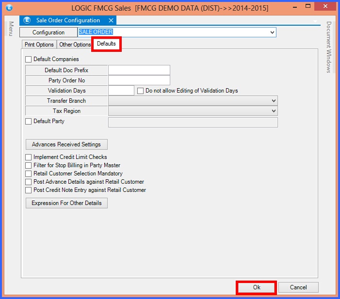This screenshot has width=340, height=299.
Task: Switch to the Other Options tab
Action: (x=75, y=45)
